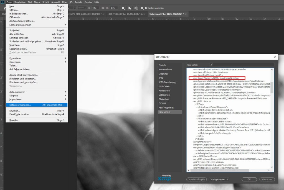Viewport: 284px width, 190px height.
Task: Click the path operations square icon
Action: 123,8
